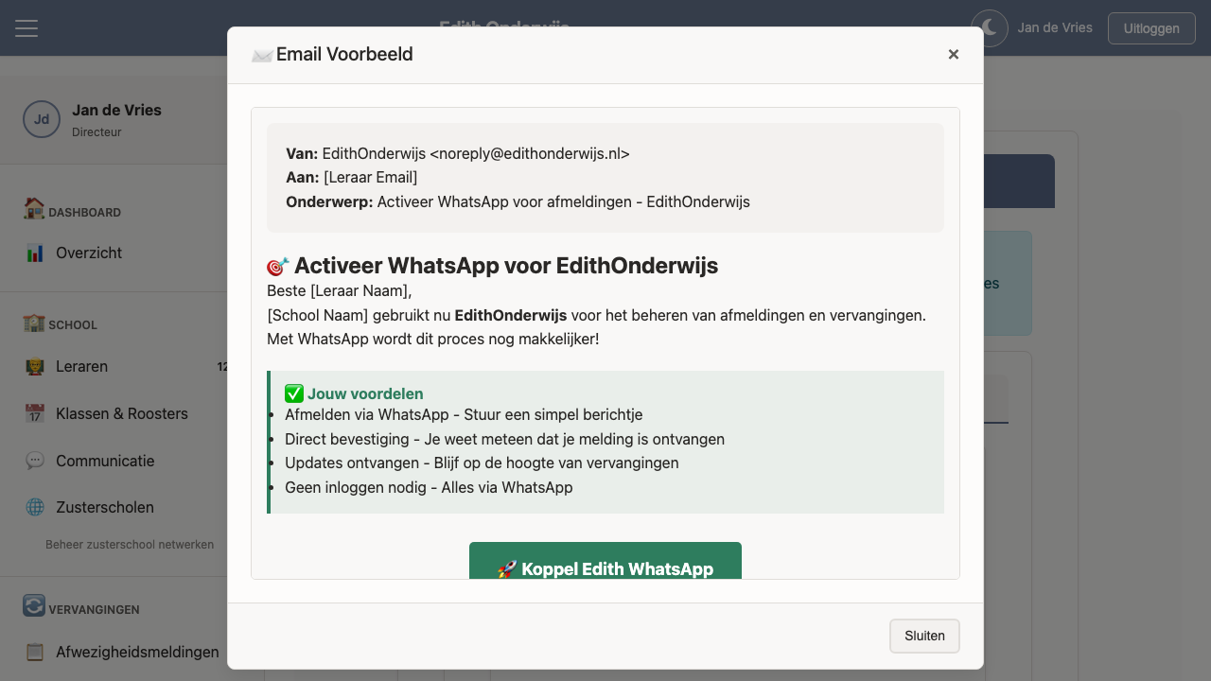
Task: Click Koppel Edith WhatsApp button
Action: point(605,561)
